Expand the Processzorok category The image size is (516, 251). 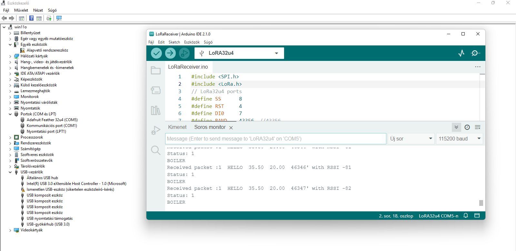point(10,137)
